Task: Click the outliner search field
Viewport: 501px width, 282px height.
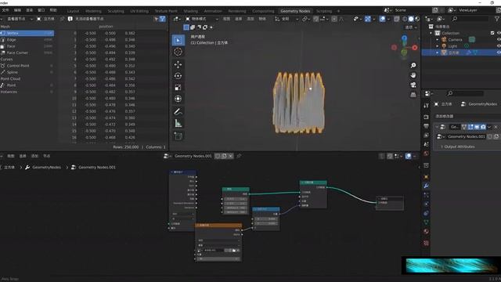Action: [470, 19]
